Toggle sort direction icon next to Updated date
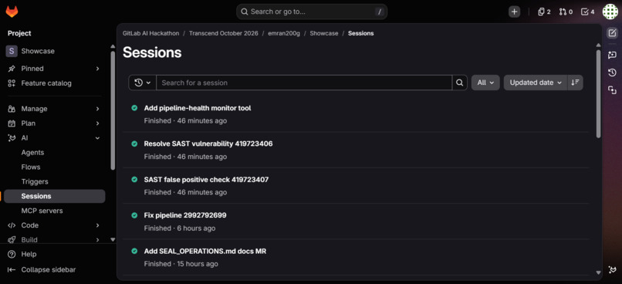The image size is (622, 284). click(x=575, y=83)
